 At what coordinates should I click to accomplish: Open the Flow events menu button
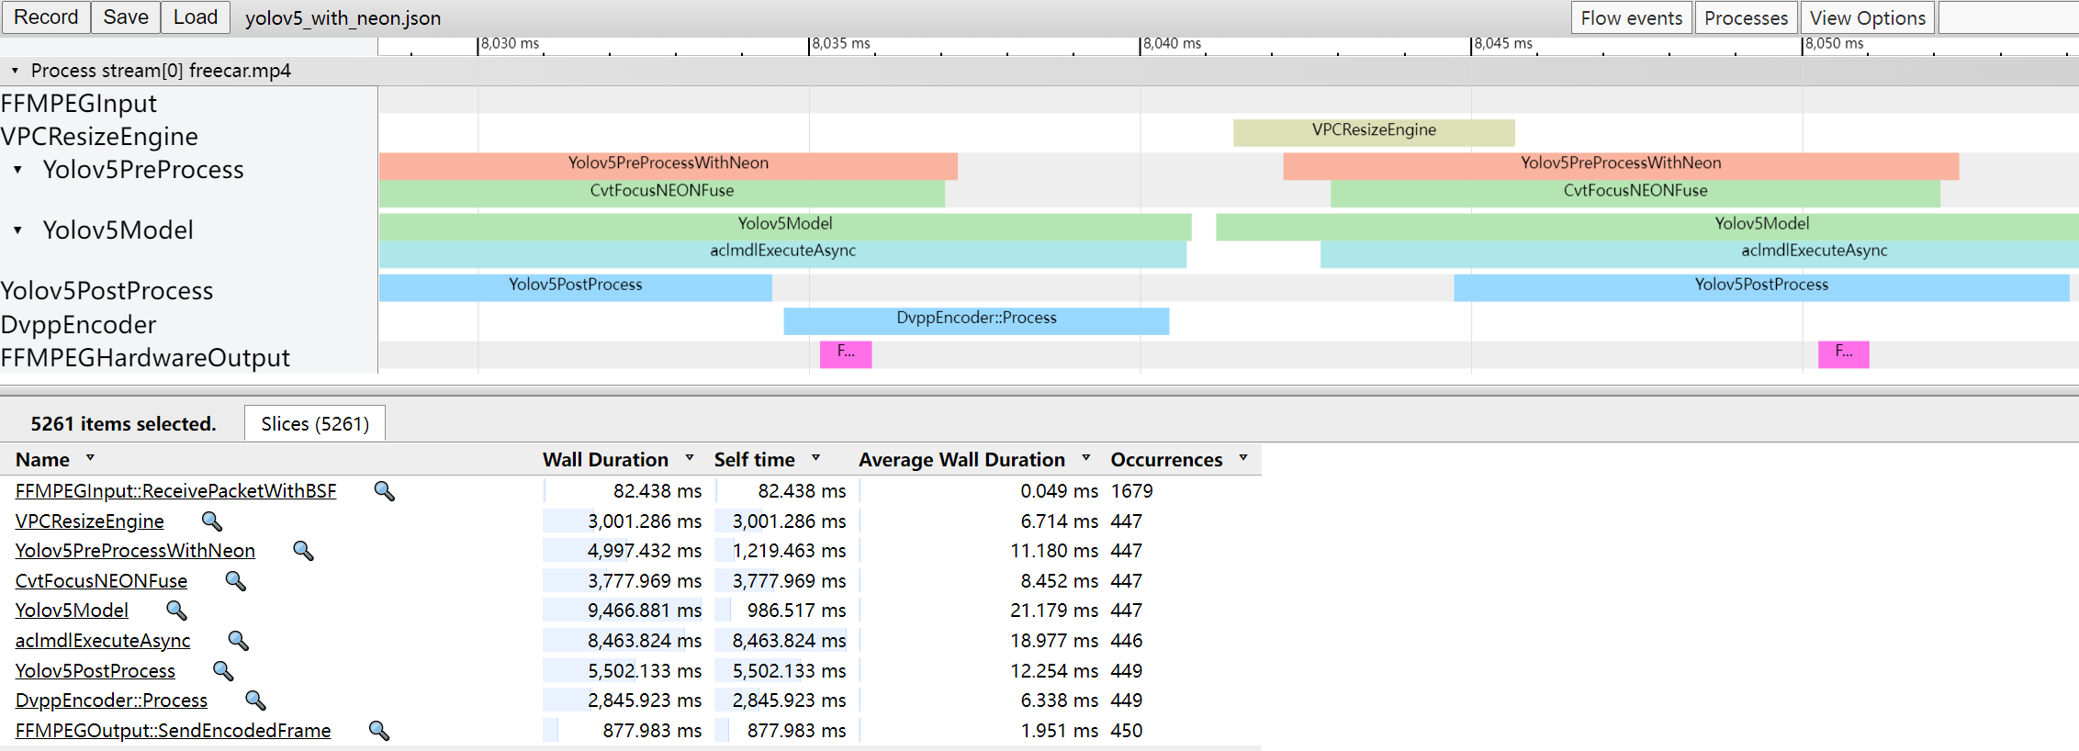tap(1631, 17)
